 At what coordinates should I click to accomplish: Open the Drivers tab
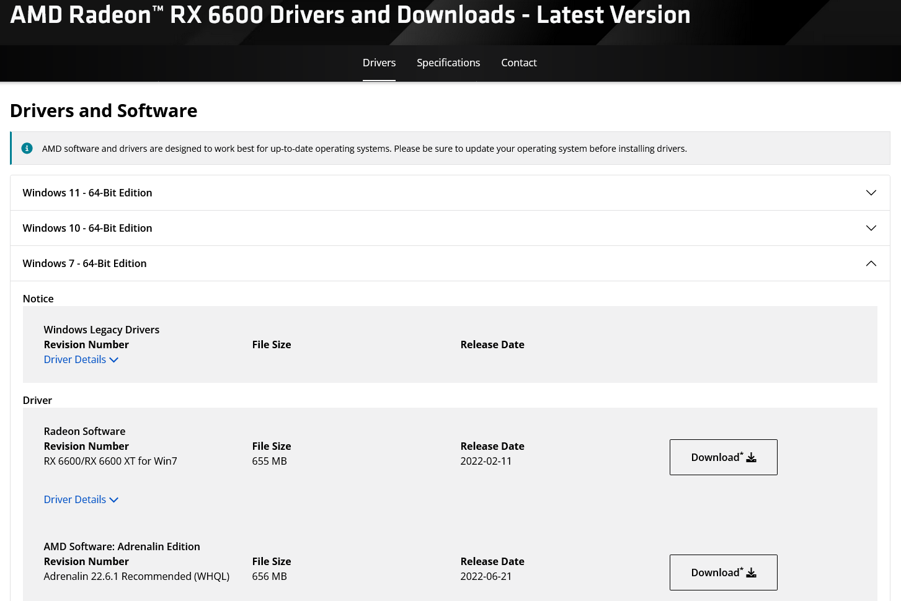[379, 63]
